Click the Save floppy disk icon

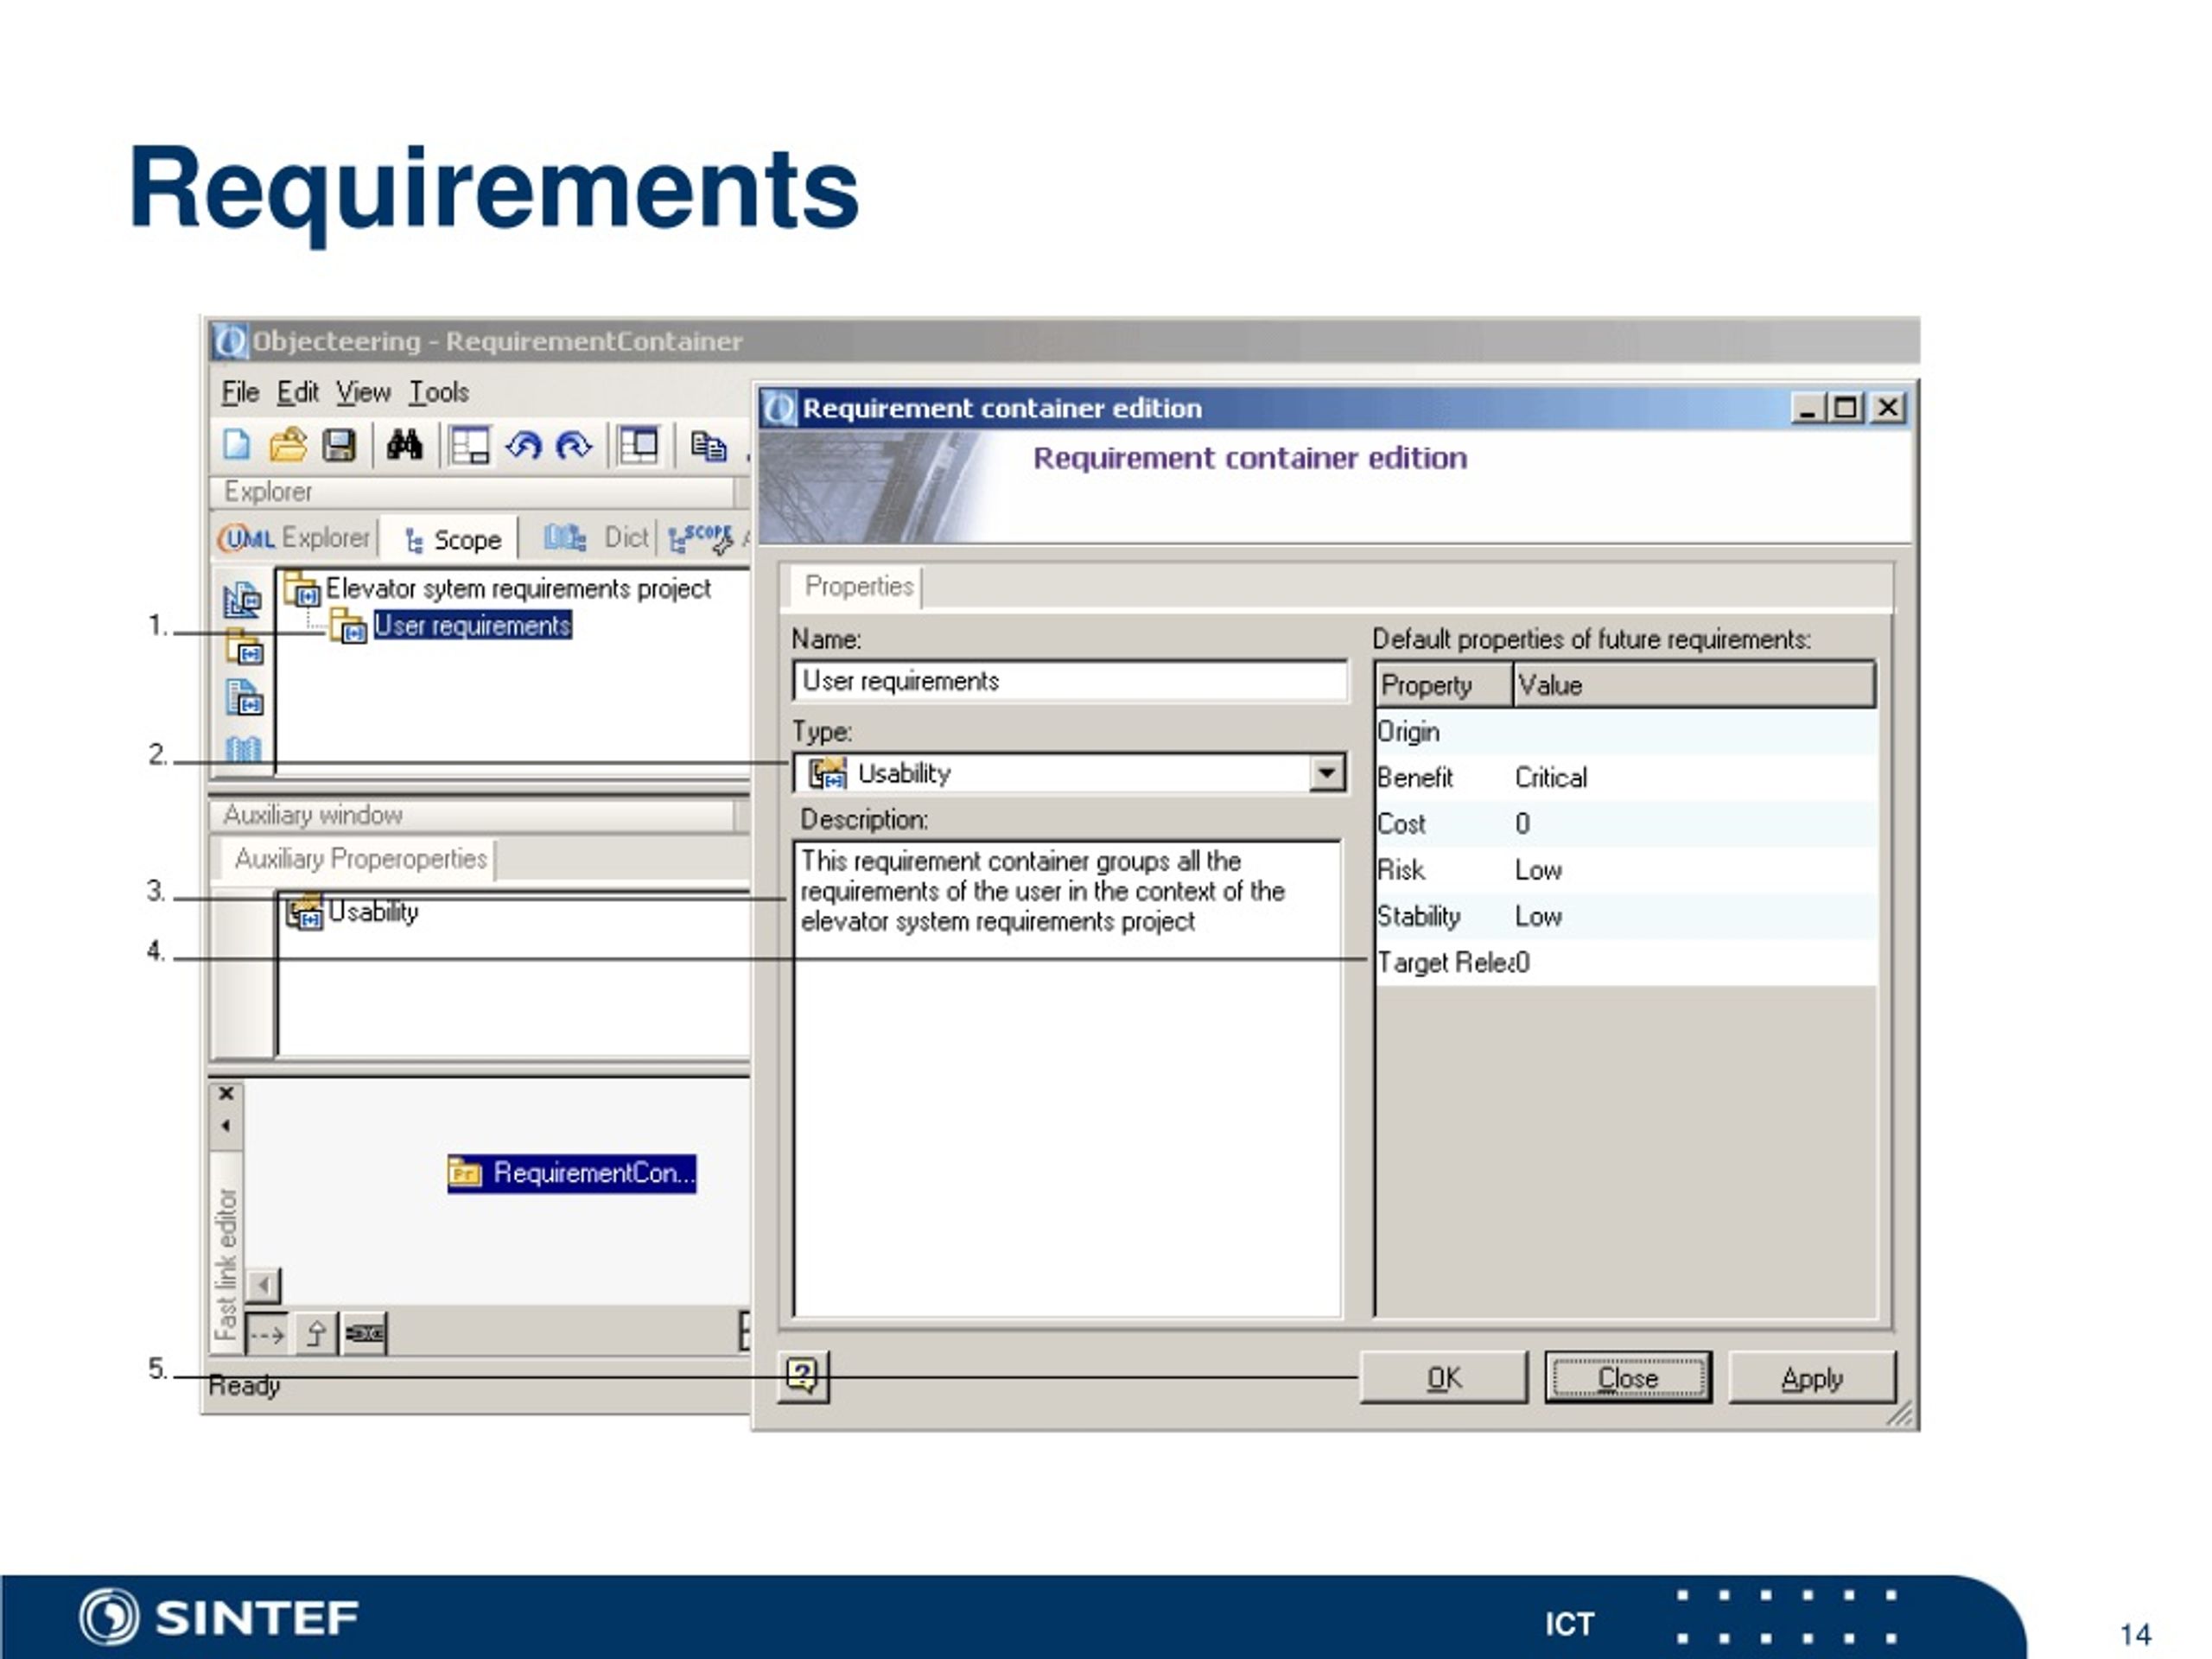(339, 445)
